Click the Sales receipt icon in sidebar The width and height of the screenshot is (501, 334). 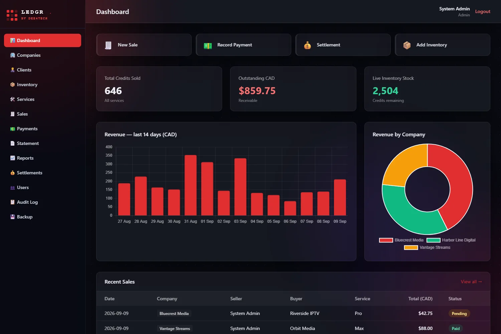click(x=13, y=114)
